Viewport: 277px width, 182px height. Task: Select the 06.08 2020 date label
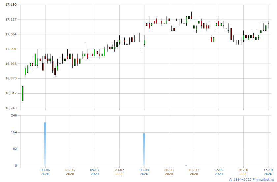(x=144, y=172)
